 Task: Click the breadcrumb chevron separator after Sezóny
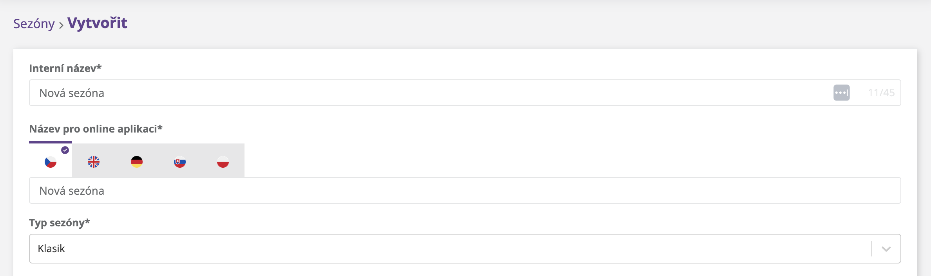(x=61, y=25)
